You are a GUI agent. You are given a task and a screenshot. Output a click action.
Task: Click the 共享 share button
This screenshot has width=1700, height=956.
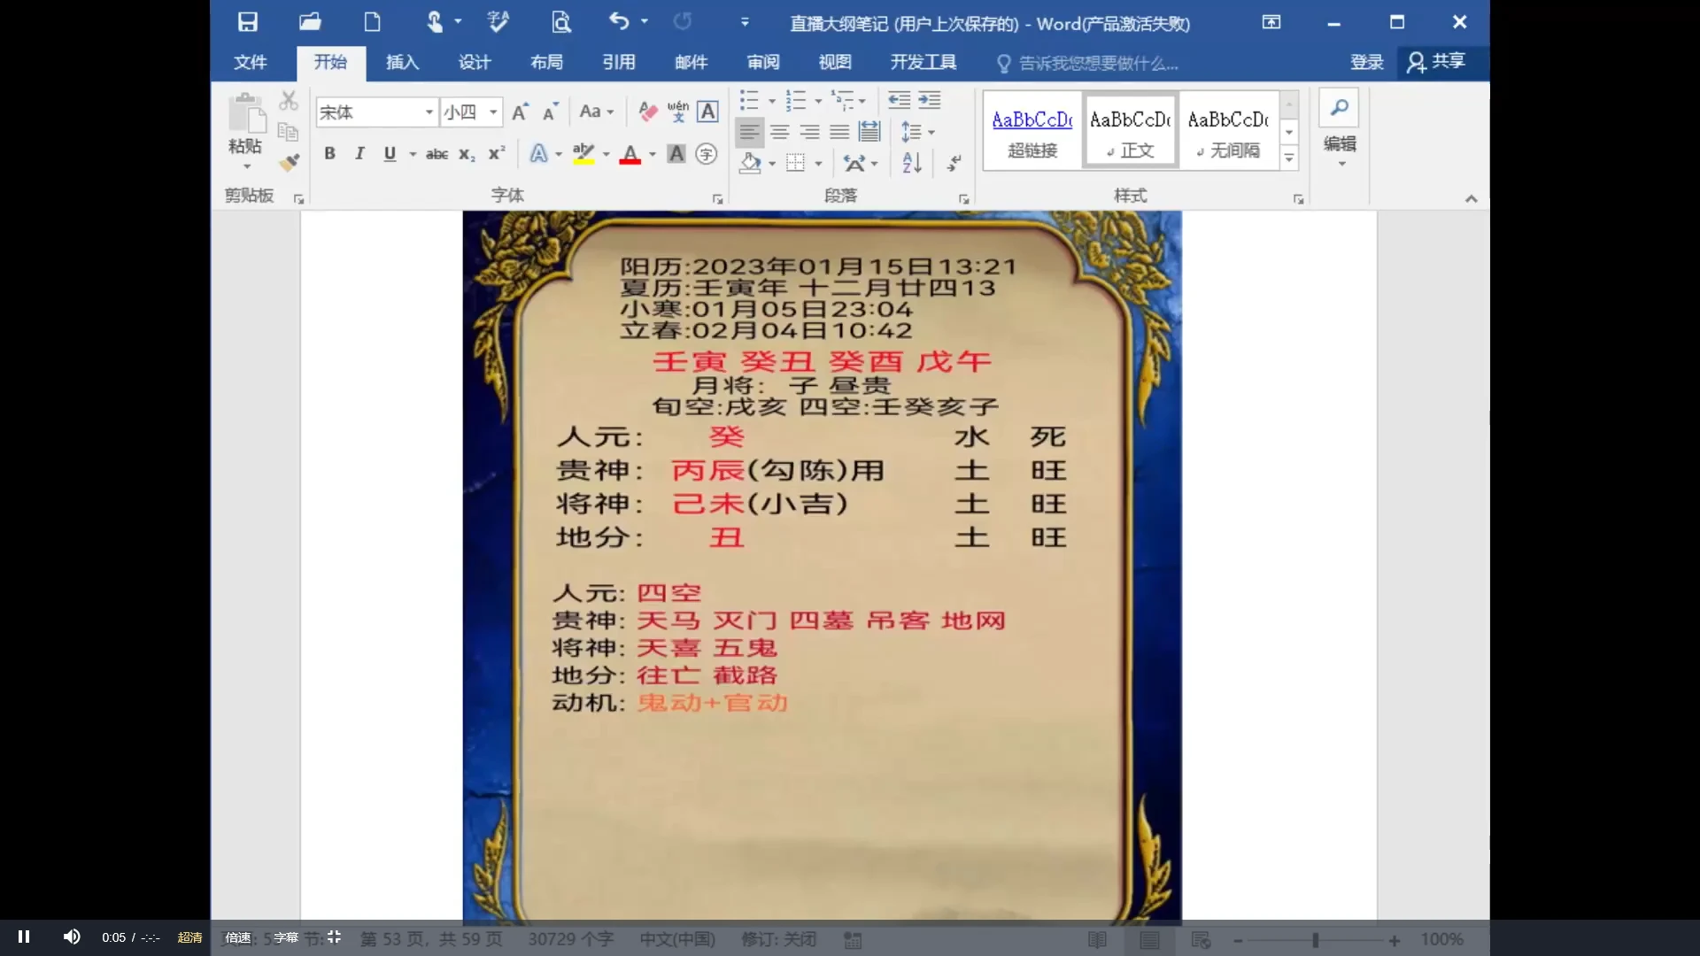[1436, 62]
